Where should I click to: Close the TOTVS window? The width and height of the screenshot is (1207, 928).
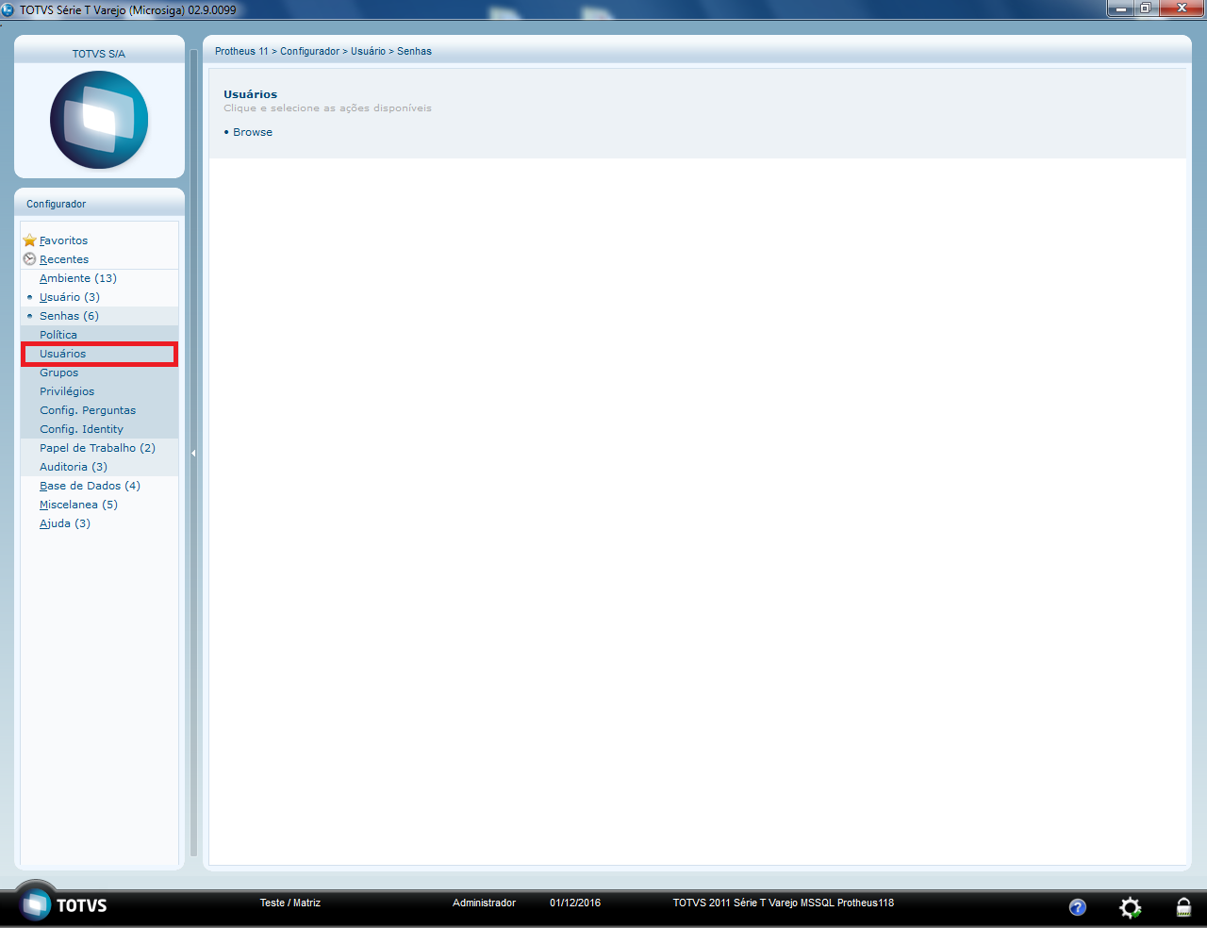coord(1182,8)
